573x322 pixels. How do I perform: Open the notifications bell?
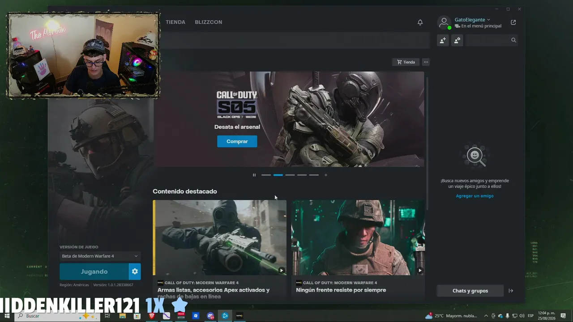[420, 22]
